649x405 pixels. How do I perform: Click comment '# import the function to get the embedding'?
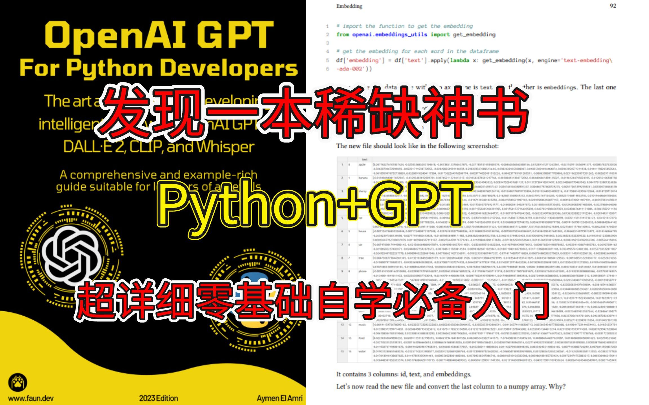404,26
